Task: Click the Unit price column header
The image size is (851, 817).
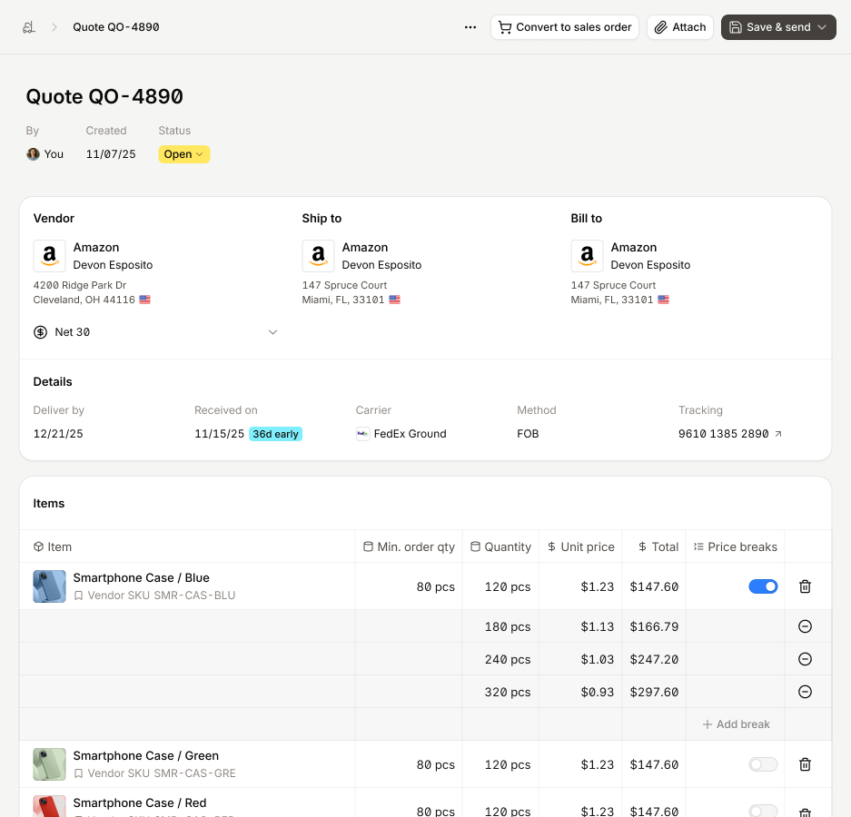Action: [580, 546]
